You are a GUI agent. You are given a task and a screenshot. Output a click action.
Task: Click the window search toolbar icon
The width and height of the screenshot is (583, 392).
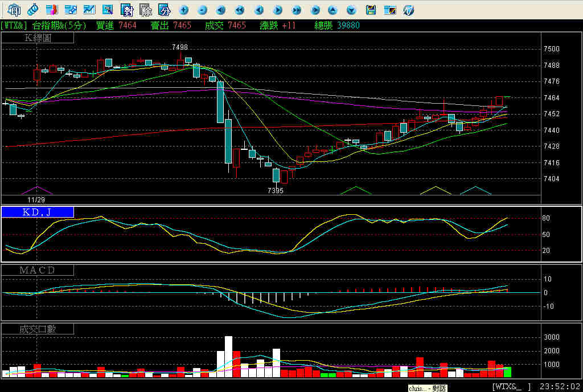point(108,10)
